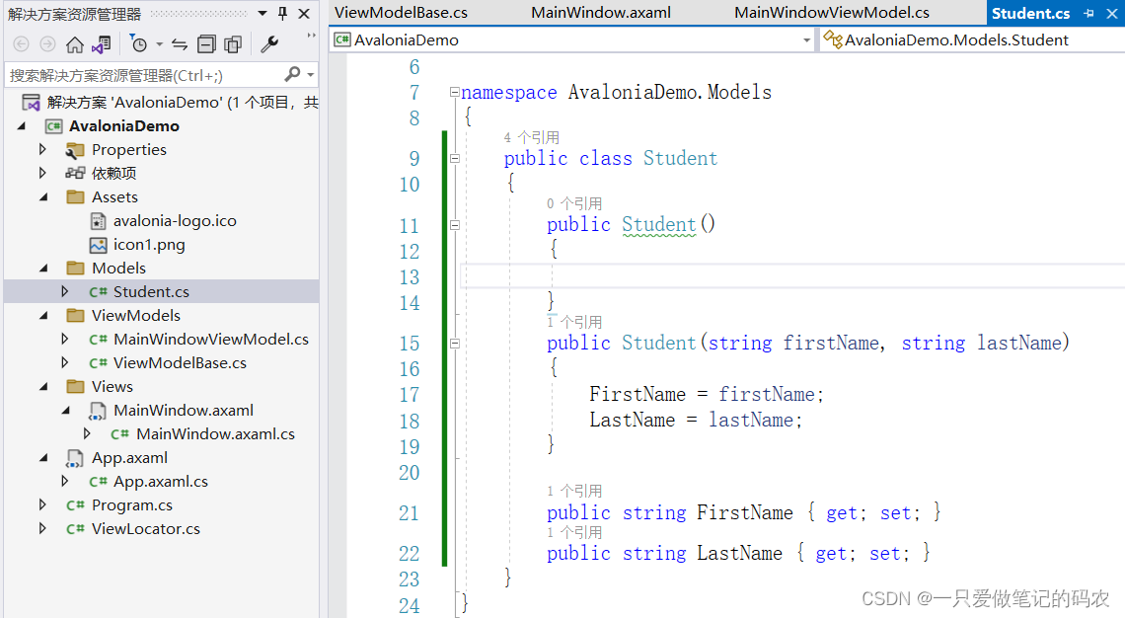
Task: Click the Program.cs C# file icon
Action: pos(75,505)
